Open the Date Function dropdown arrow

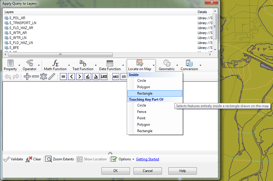tap(123, 65)
